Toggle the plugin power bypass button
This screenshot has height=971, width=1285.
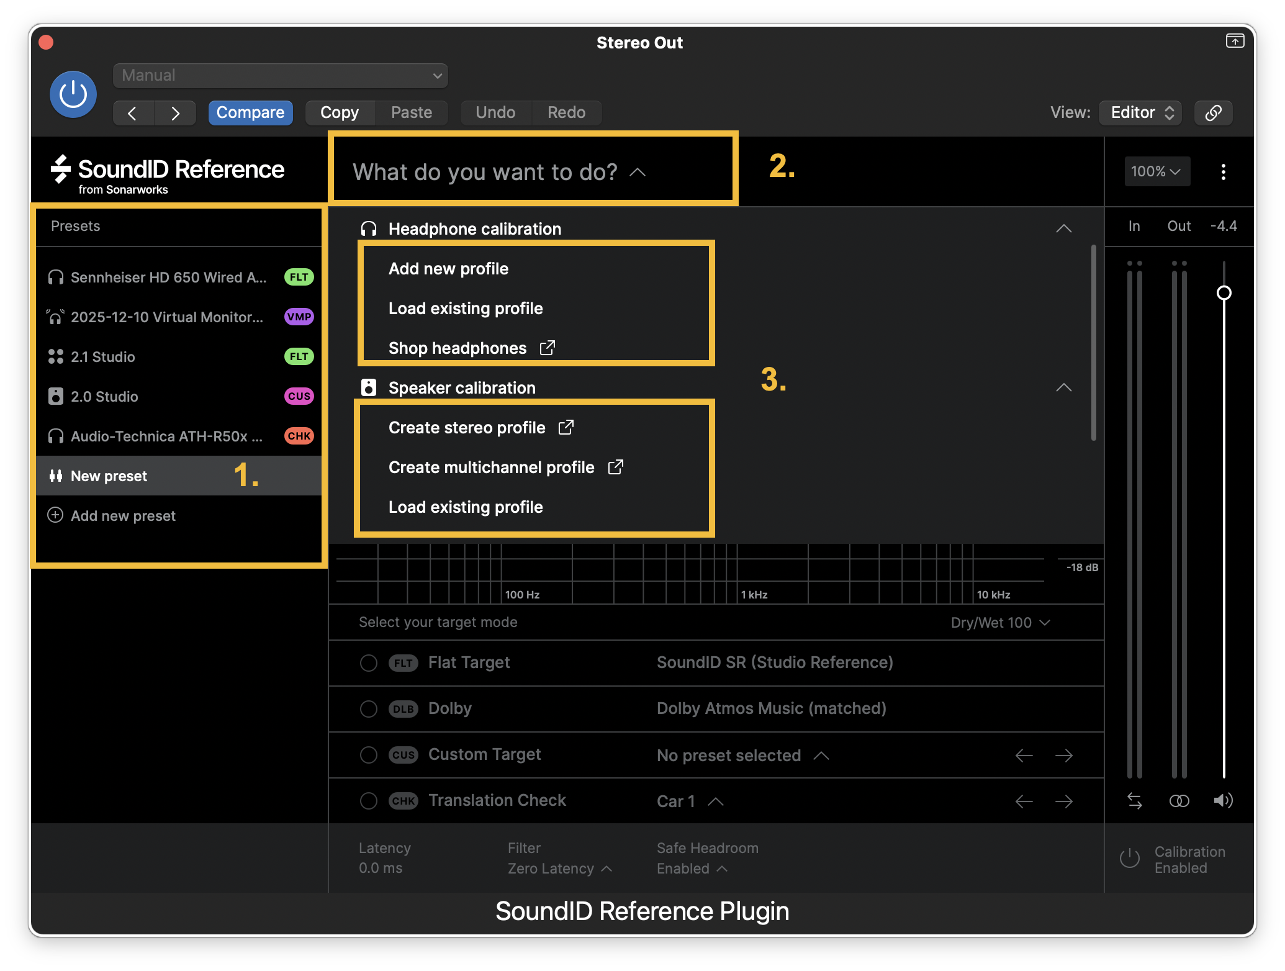click(x=73, y=94)
